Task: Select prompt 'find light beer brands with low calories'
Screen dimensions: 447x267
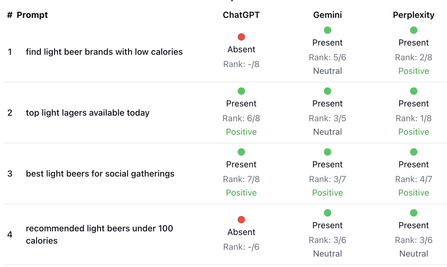Action: pos(104,52)
